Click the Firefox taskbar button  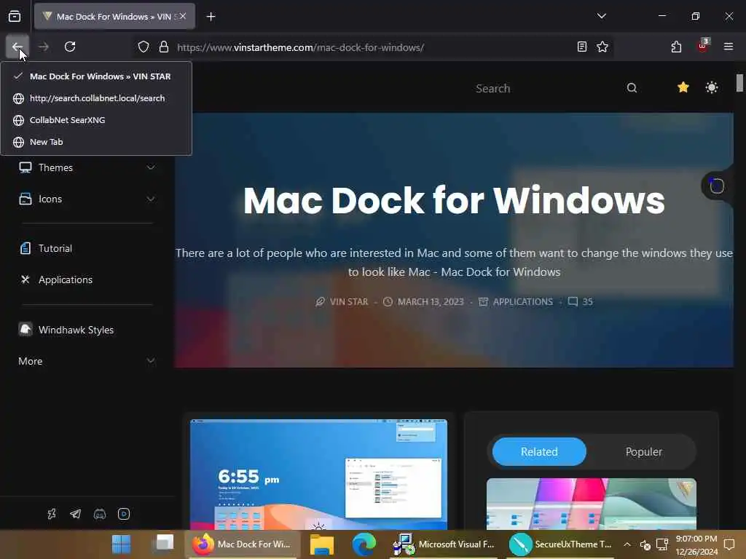243,544
